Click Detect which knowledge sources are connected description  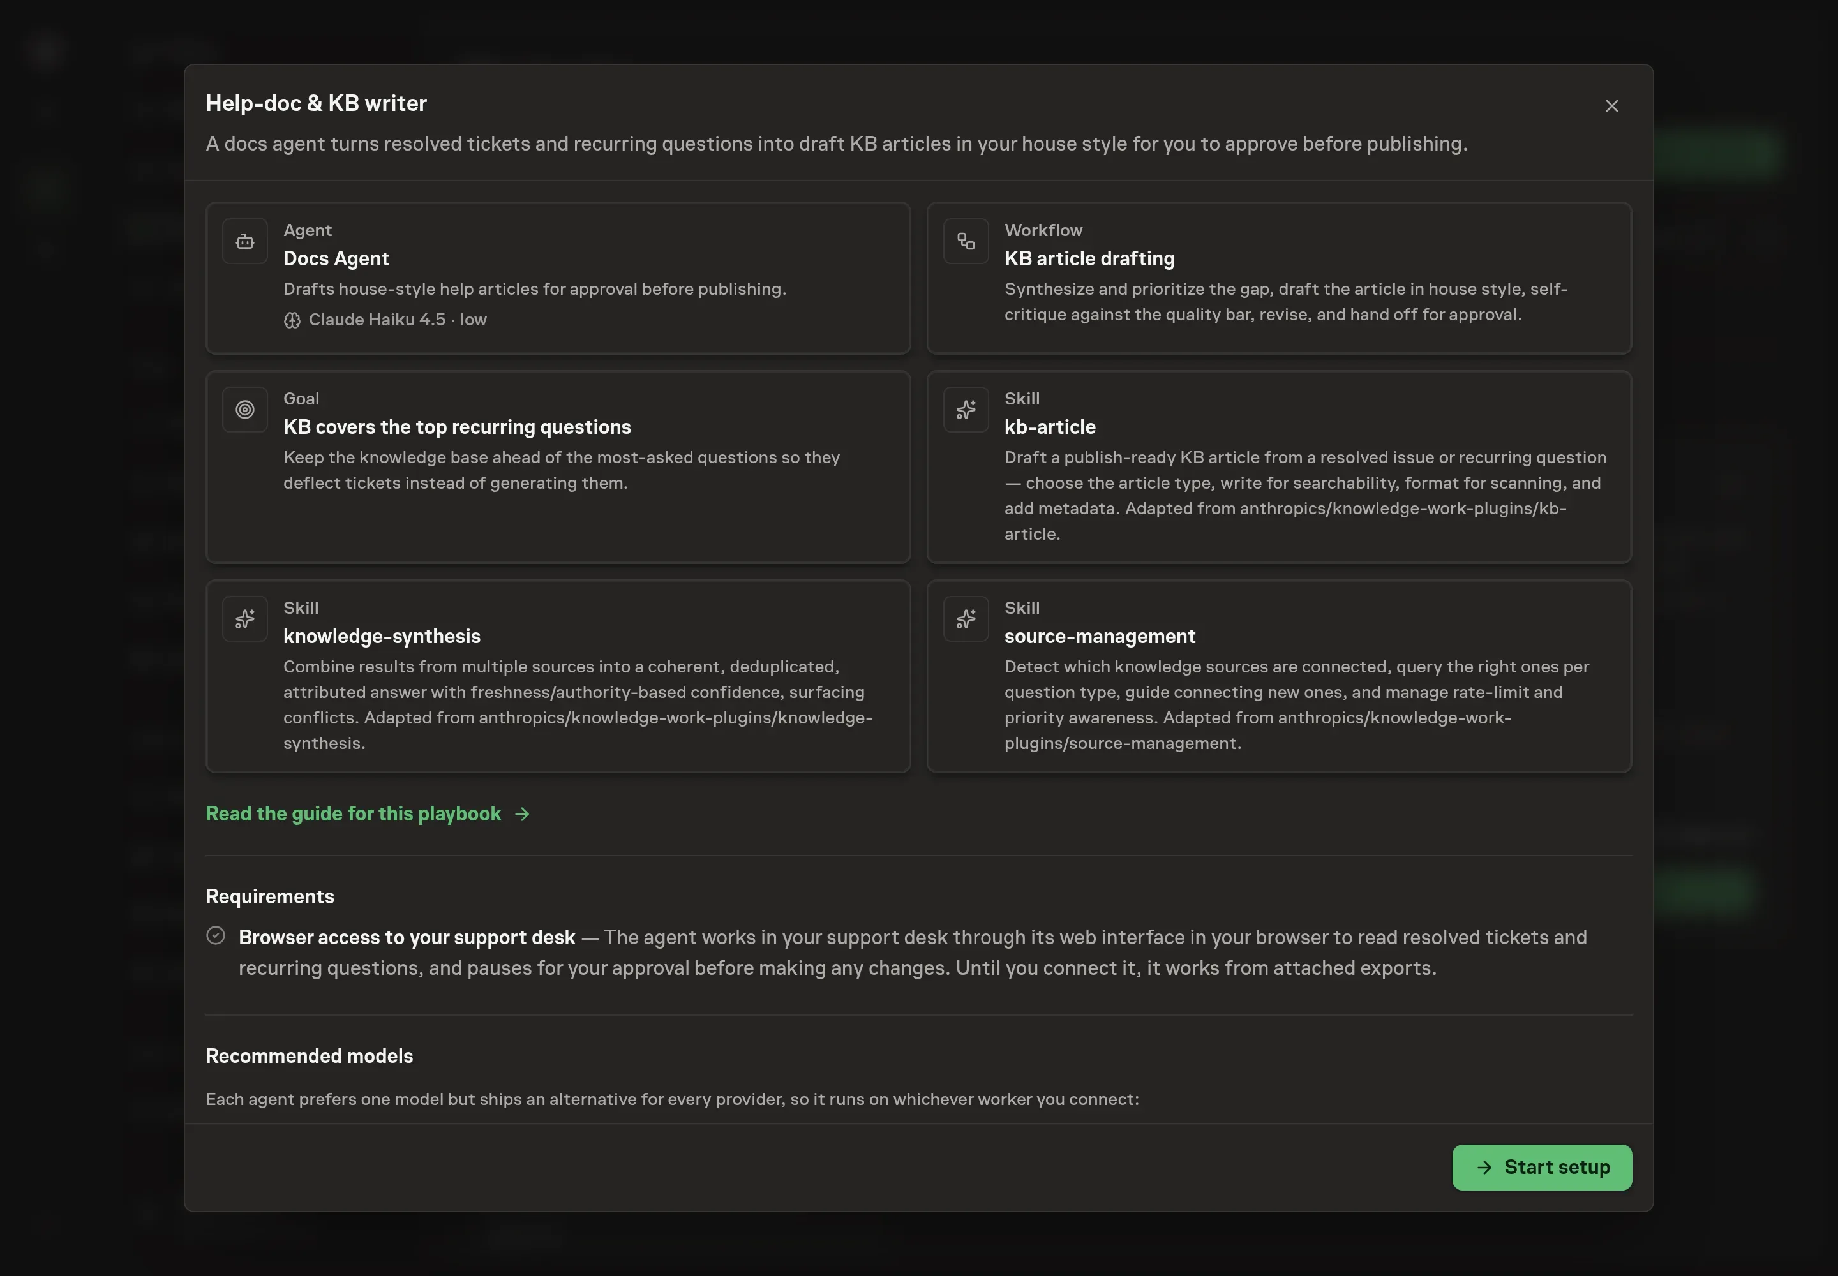(1297, 704)
